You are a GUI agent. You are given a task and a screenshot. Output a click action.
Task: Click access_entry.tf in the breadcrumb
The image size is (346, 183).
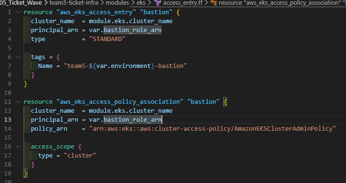point(183,3)
